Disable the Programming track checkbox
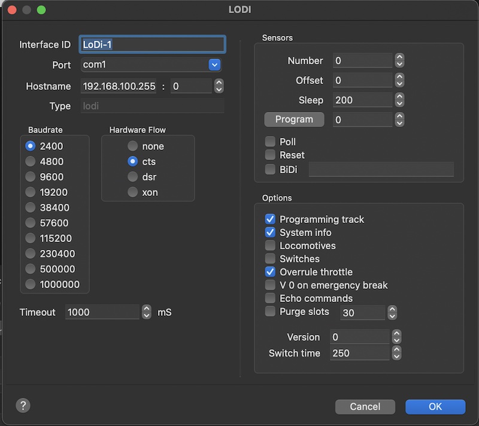 click(270, 219)
